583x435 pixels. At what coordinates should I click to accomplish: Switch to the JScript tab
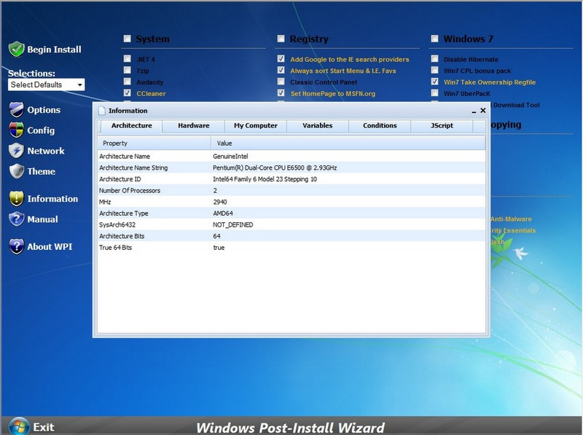click(442, 125)
